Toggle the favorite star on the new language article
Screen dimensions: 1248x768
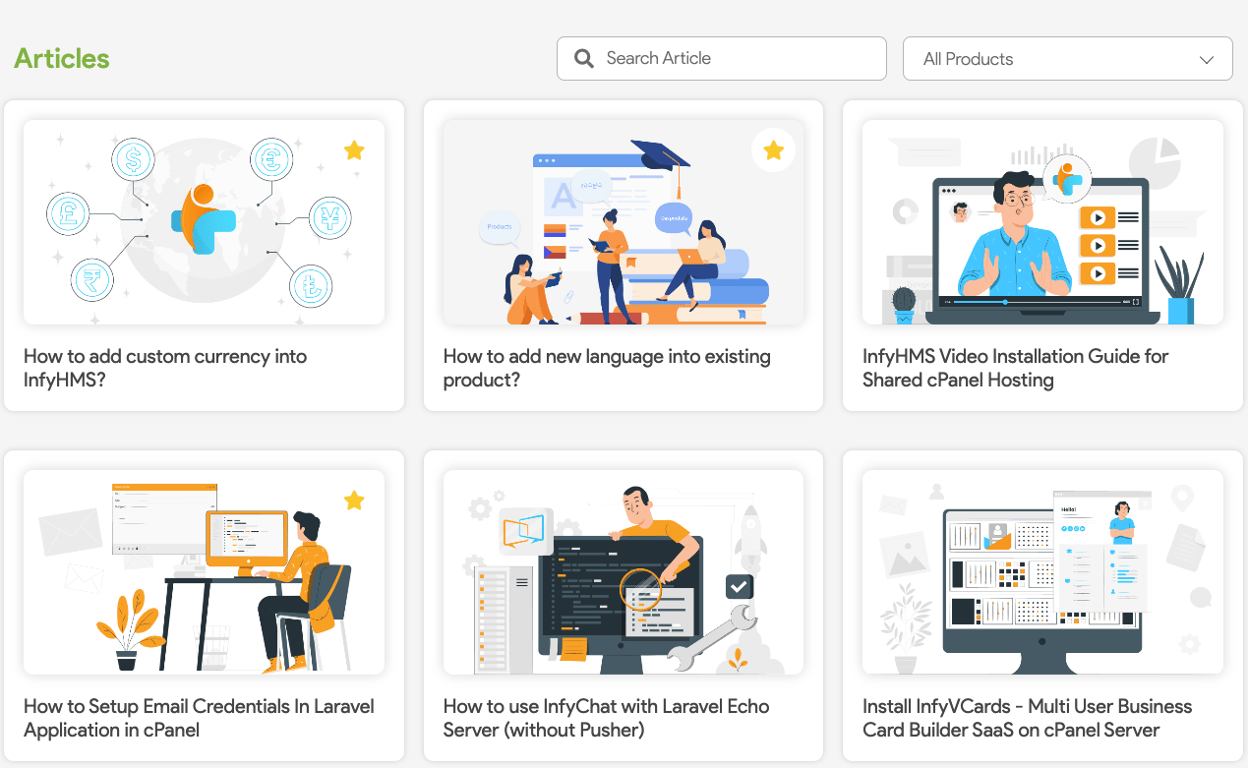(773, 149)
